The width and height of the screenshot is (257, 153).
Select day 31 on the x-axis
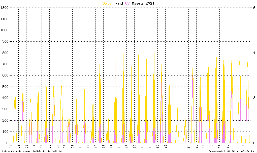[x=242, y=146]
